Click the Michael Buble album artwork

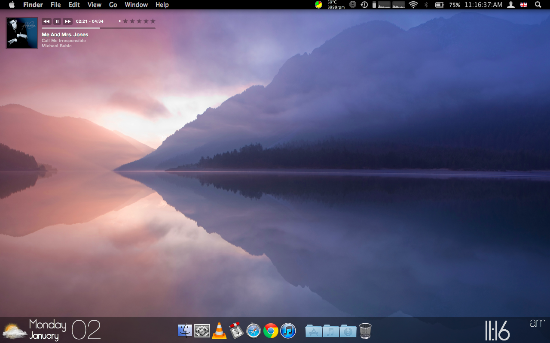22,33
